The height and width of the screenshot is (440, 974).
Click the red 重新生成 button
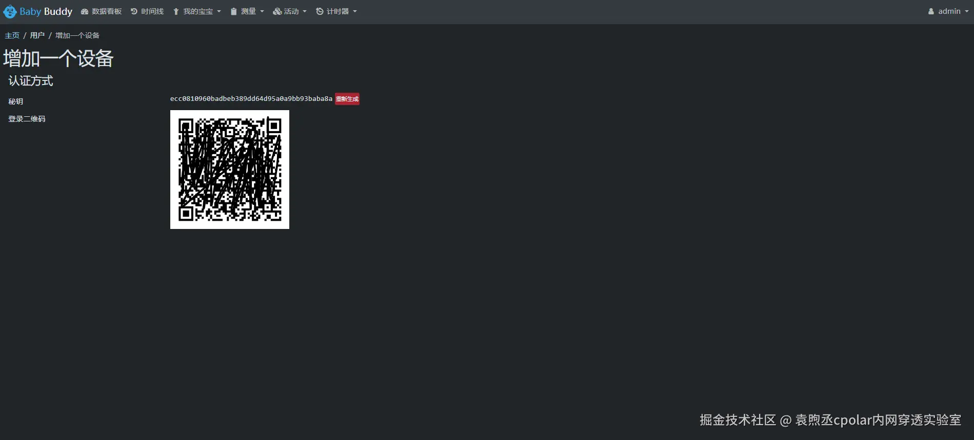[x=347, y=99]
